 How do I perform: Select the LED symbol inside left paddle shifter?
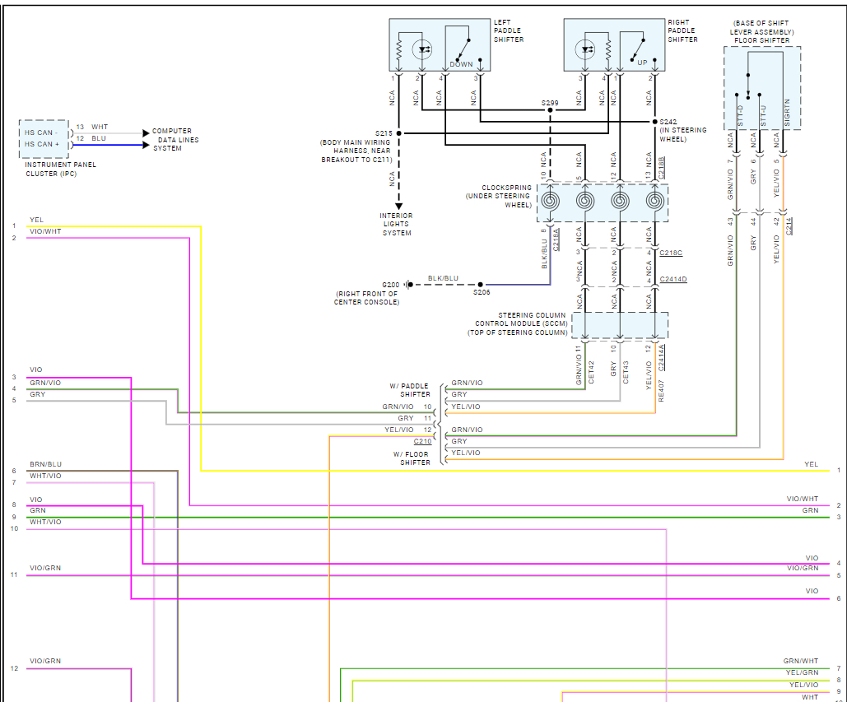(x=425, y=49)
